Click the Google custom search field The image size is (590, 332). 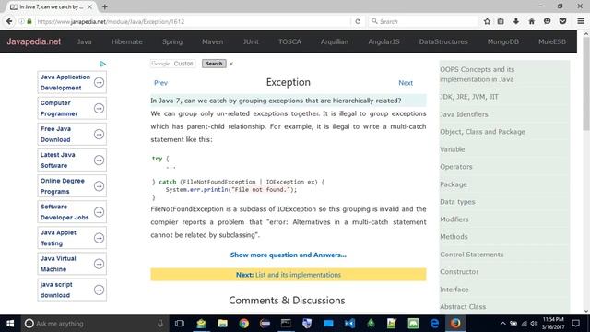[172, 64]
